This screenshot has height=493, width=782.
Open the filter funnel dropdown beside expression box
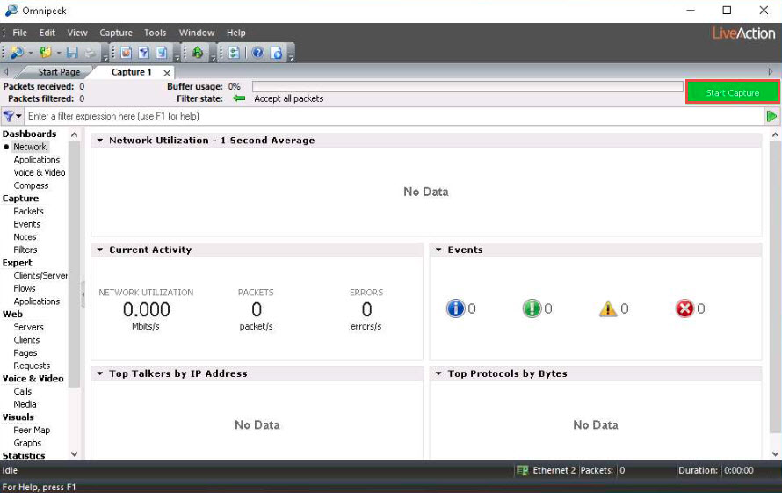(x=12, y=116)
